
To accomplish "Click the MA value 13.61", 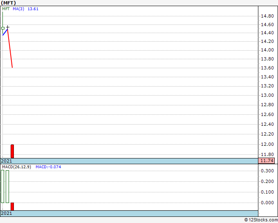I will point(33,9).
